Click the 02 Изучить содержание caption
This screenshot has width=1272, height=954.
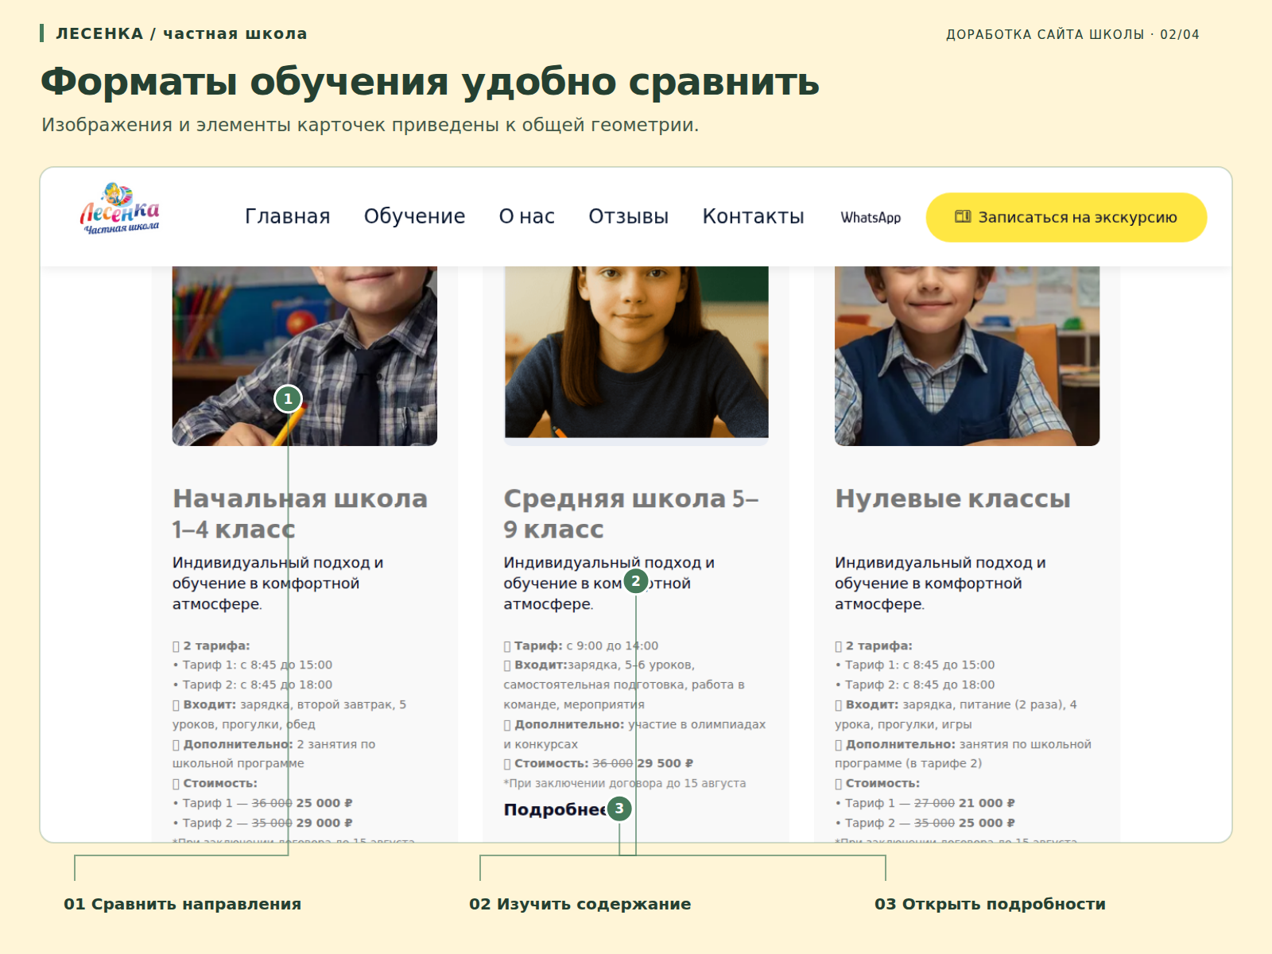point(580,904)
